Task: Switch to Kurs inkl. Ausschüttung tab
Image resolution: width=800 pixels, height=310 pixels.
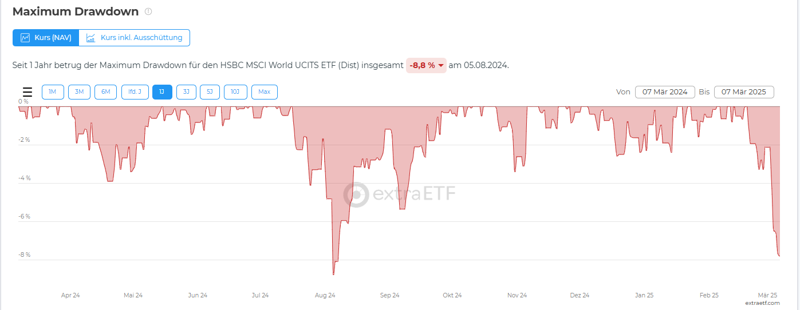Action: (x=135, y=38)
